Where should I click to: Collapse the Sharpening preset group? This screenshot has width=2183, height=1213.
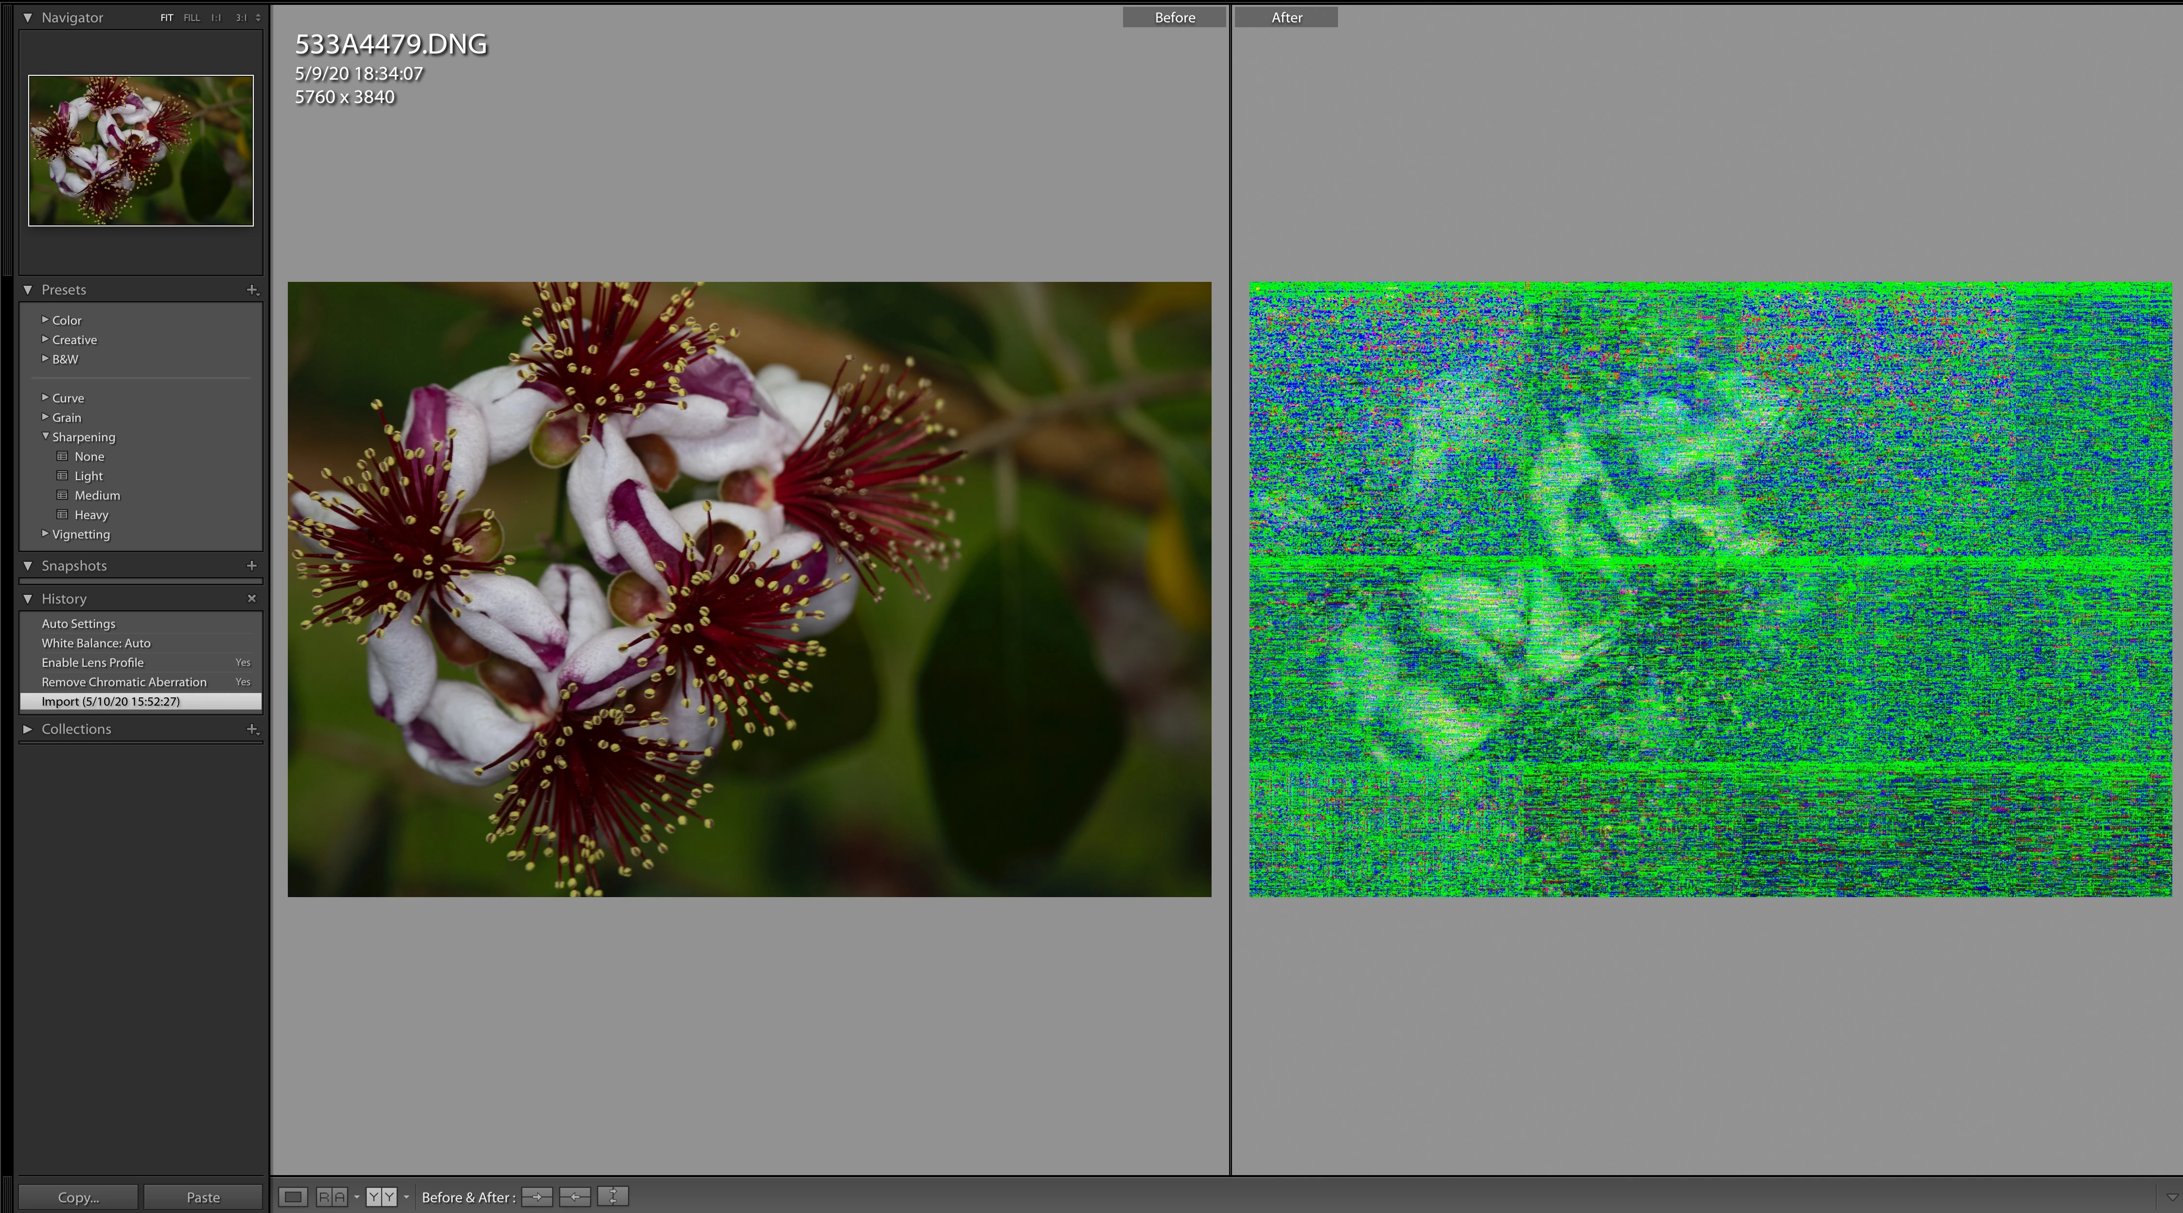[46, 436]
